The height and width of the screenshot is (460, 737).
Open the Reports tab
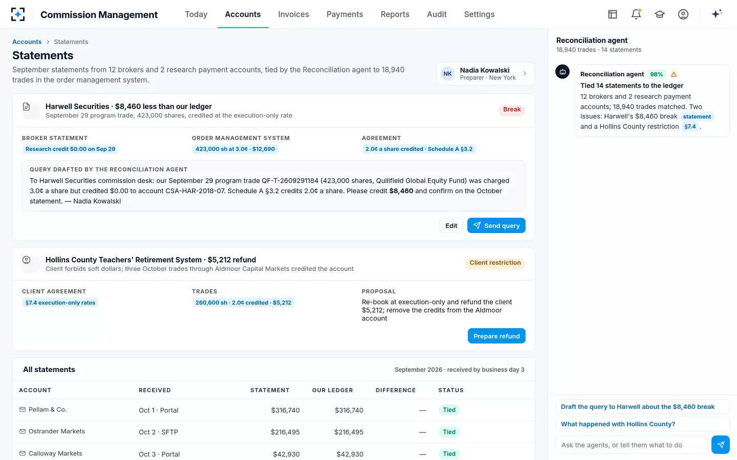395,14
